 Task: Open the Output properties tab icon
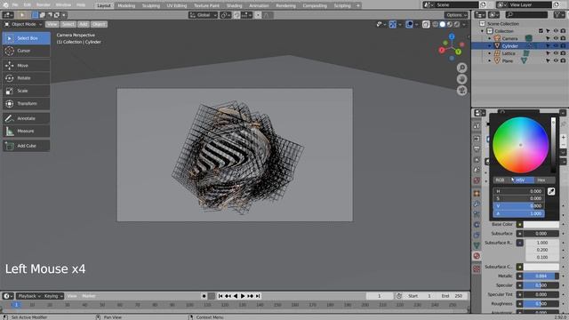[x=477, y=149]
